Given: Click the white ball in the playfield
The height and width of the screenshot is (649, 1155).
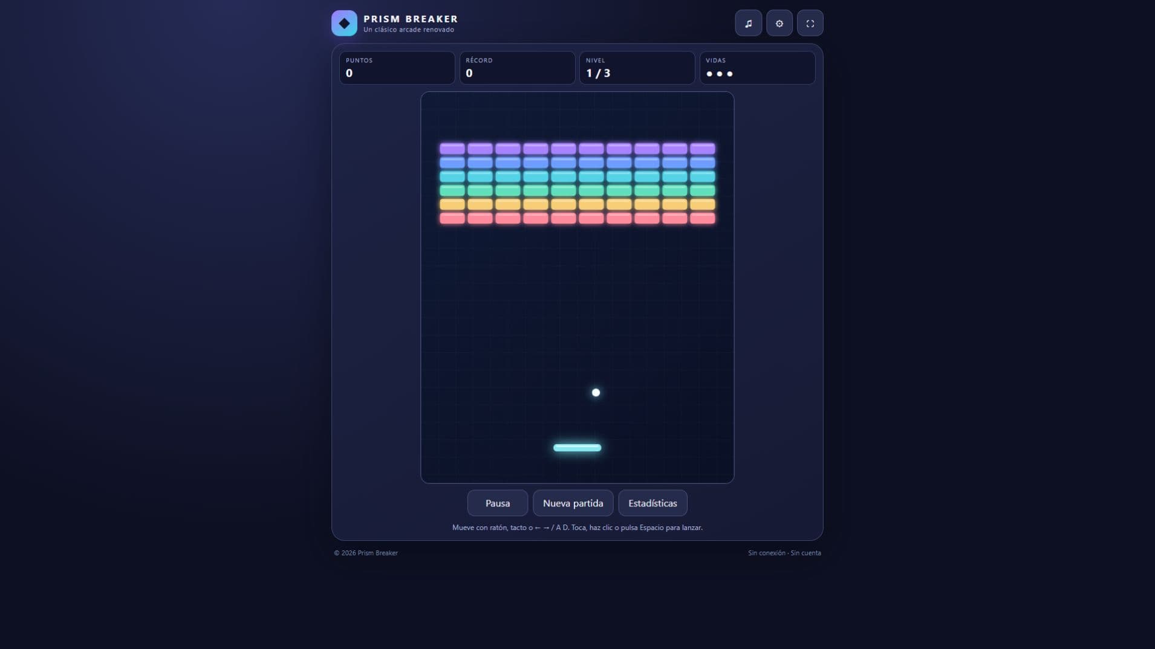Looking at the screenshot, I should click(x=596, y=393).
